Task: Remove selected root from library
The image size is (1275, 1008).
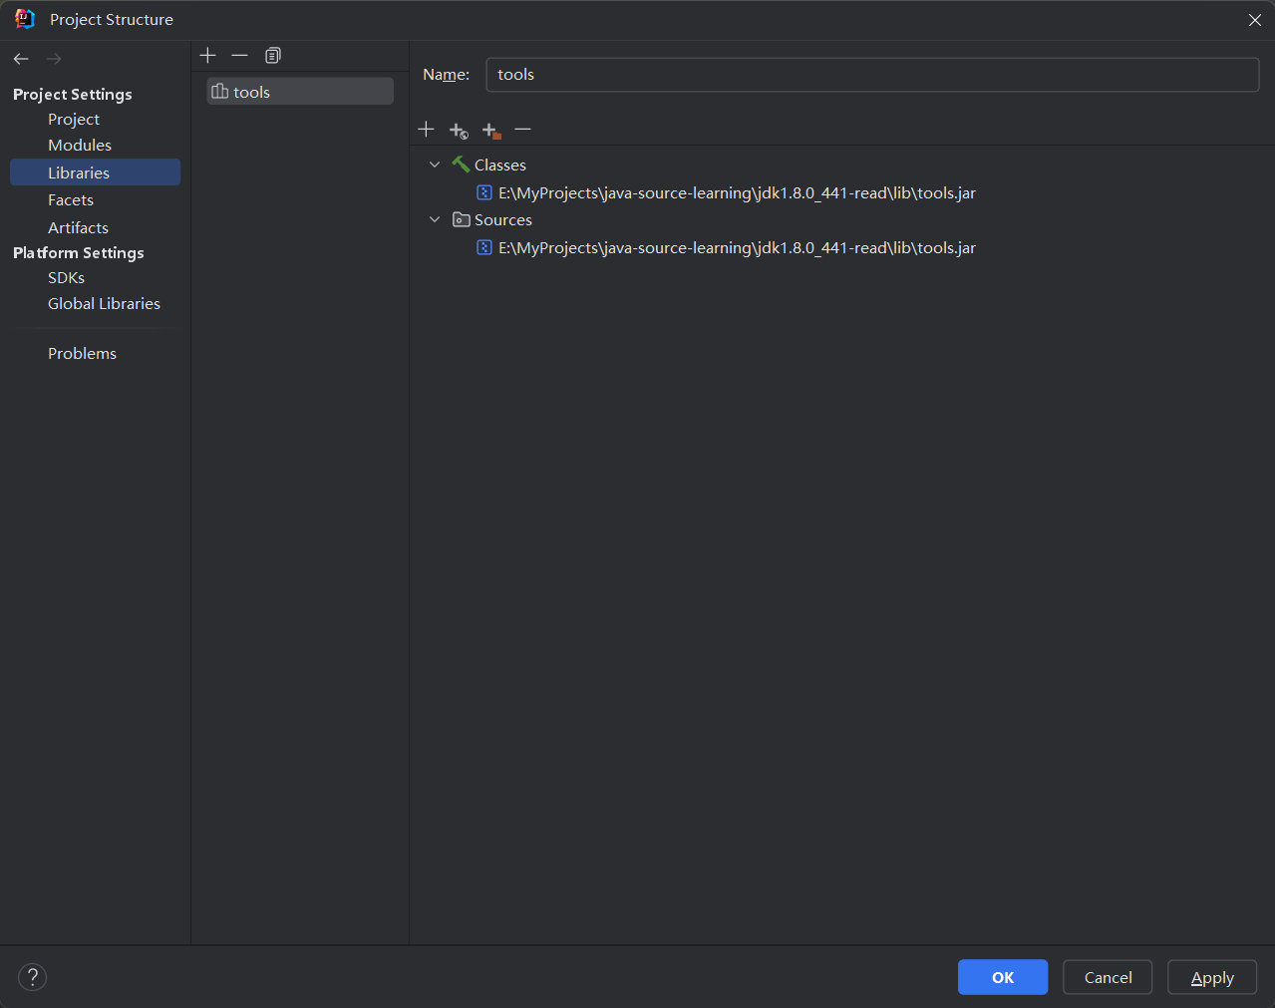Action: (x=522, y=130)
